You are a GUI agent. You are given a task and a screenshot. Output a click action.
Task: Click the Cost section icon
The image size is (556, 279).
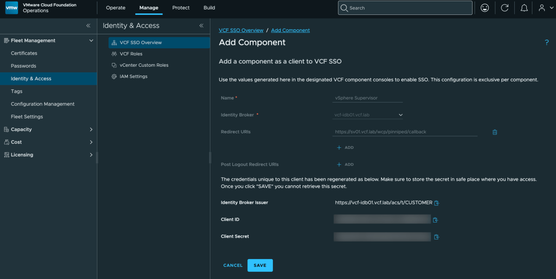pos(6,142)
